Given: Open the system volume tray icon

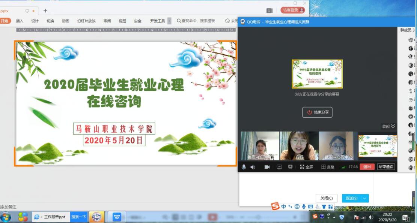Looking at the screenshot, I should point(371,217).
